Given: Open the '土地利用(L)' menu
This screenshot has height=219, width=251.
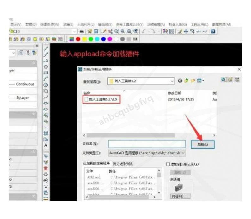Looking at the screenshot, I should [86, 24].
